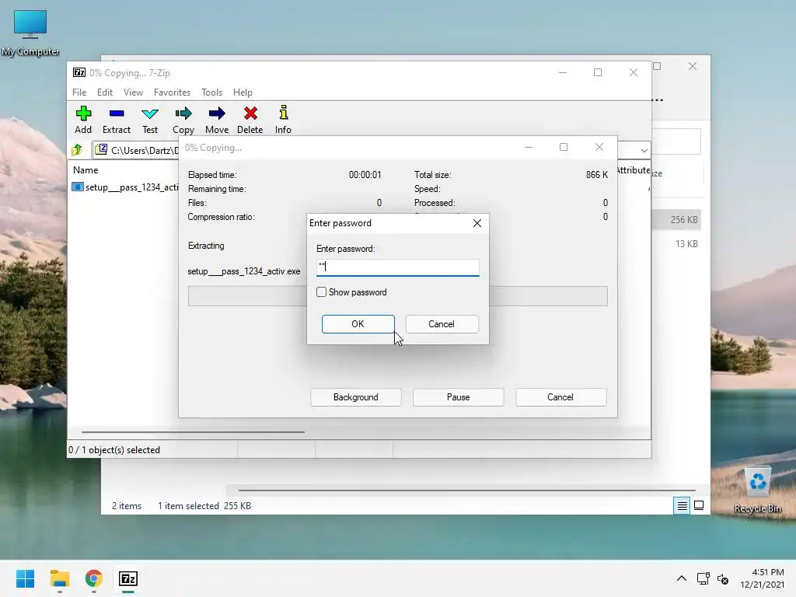Click the 256 KB file entry in Explorer

tap(679, 220)
